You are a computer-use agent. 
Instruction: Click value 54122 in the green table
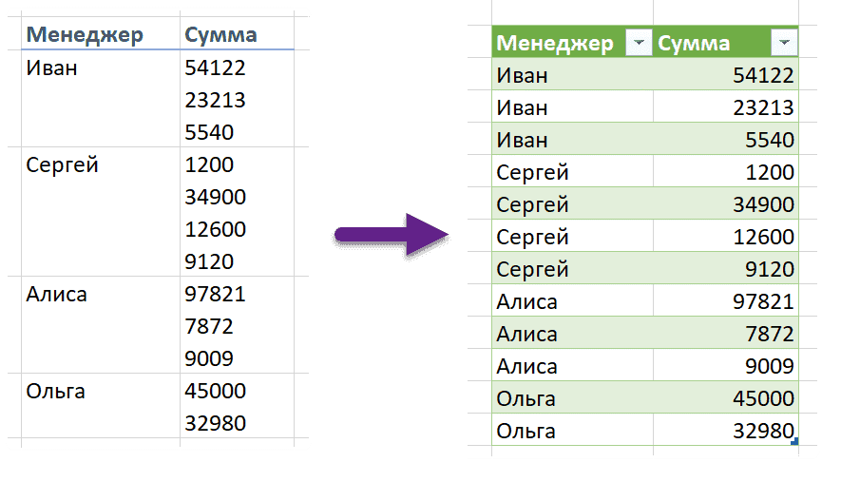pyautogui.click(x=763, y=76)
